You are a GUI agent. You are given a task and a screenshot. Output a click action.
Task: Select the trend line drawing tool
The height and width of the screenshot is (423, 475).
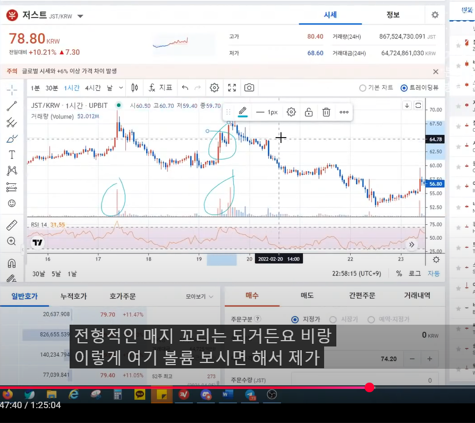[12, 106]
